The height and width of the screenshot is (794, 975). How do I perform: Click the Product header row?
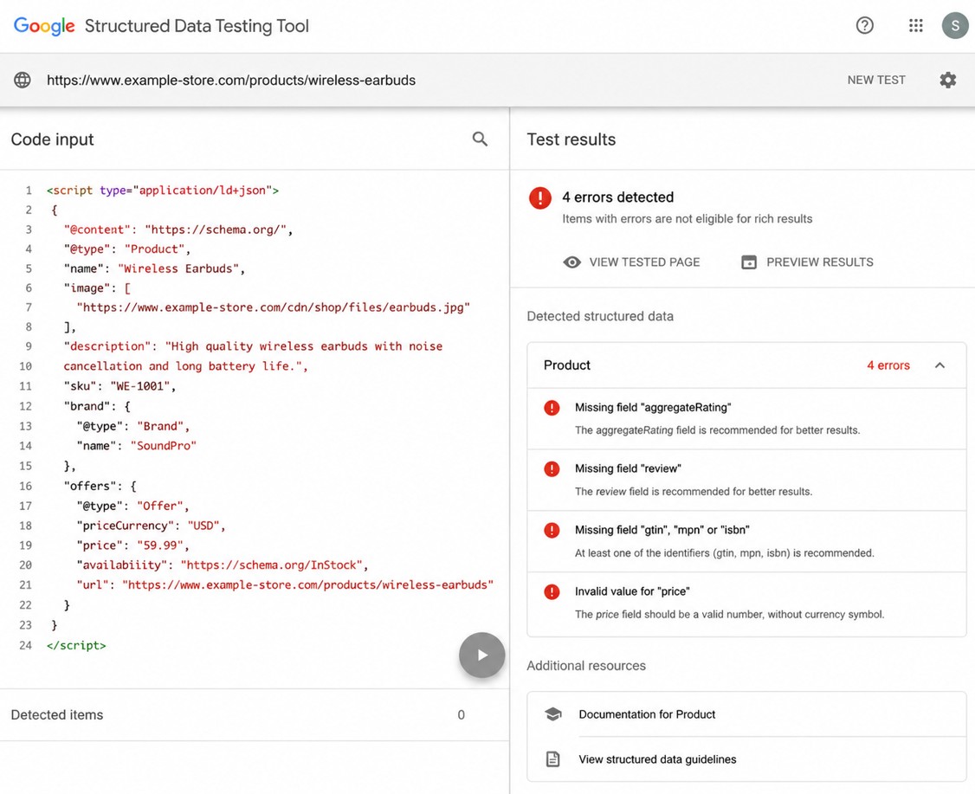(746, 365)
